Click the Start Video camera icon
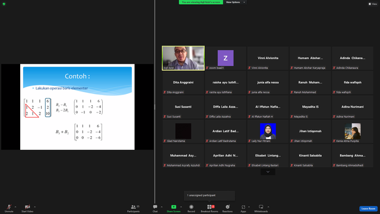 [27, 207]
